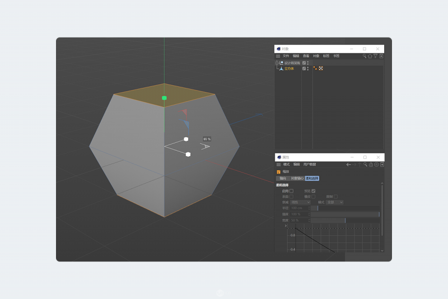This screenshot has width=448, height=299.
Task: Open the 文件 menu in Objects panel
Action: point(286,56)
